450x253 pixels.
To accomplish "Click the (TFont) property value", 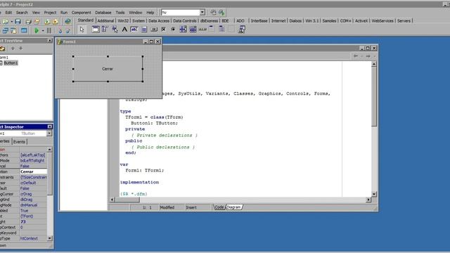I will [33, 216].
